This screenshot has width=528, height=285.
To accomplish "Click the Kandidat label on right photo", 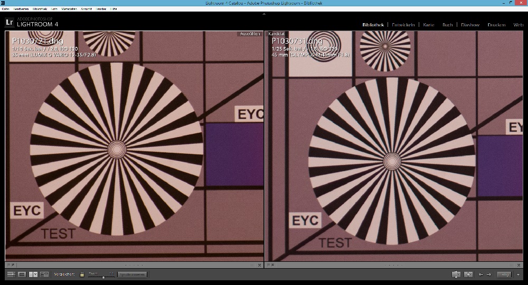I will click(277, 34).
